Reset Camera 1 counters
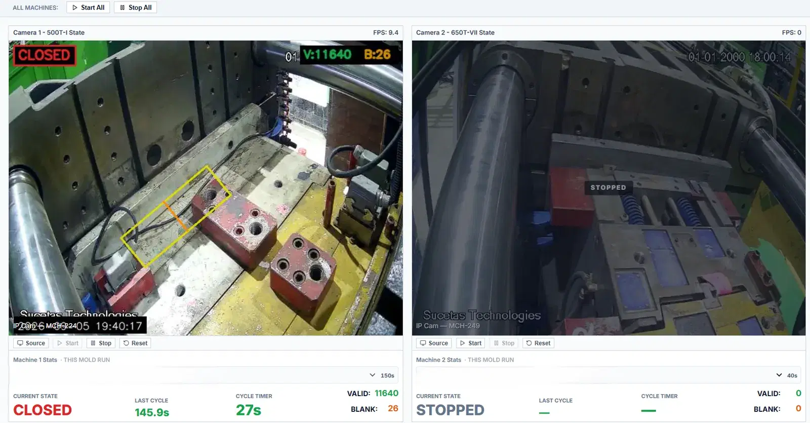This screenshot has height=423, width=810. pyautogui.click(x=135, y=343)
